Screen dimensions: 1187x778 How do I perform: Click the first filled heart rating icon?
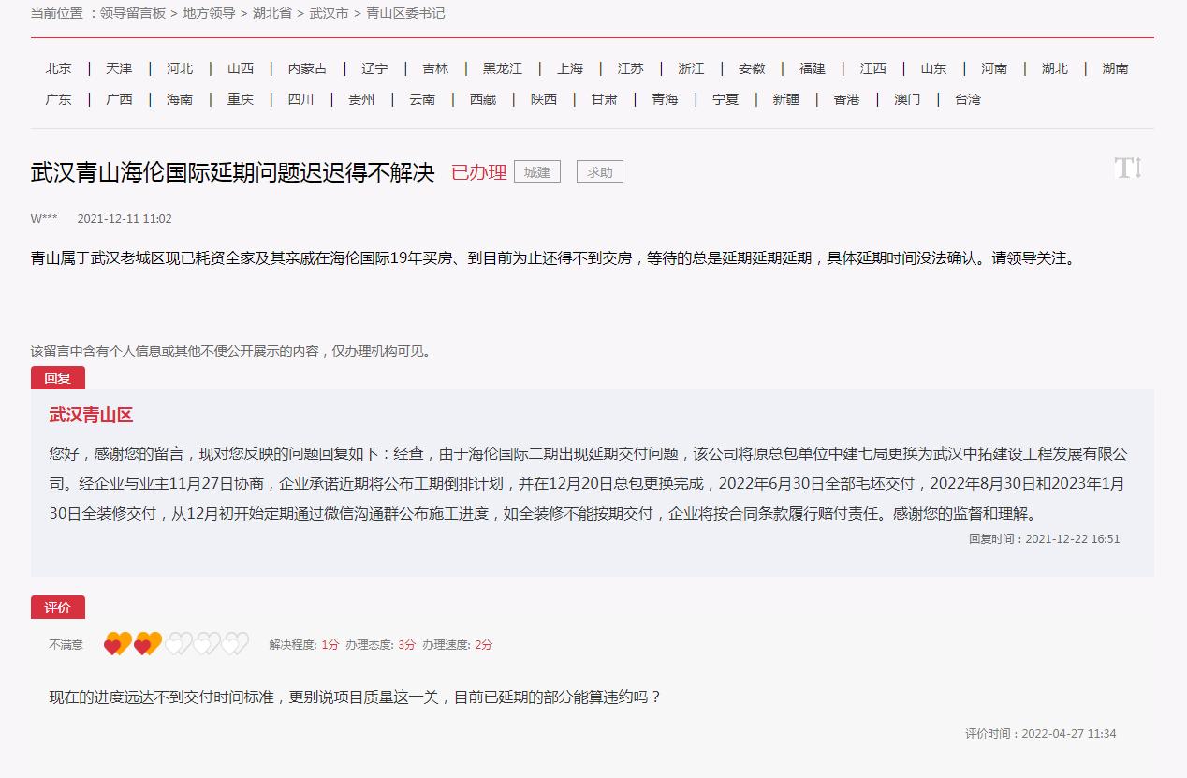pos(117,644)
